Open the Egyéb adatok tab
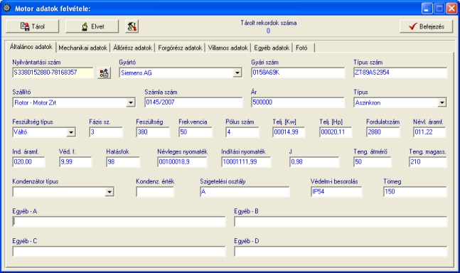The image size is (460, 273). [272, 48]
